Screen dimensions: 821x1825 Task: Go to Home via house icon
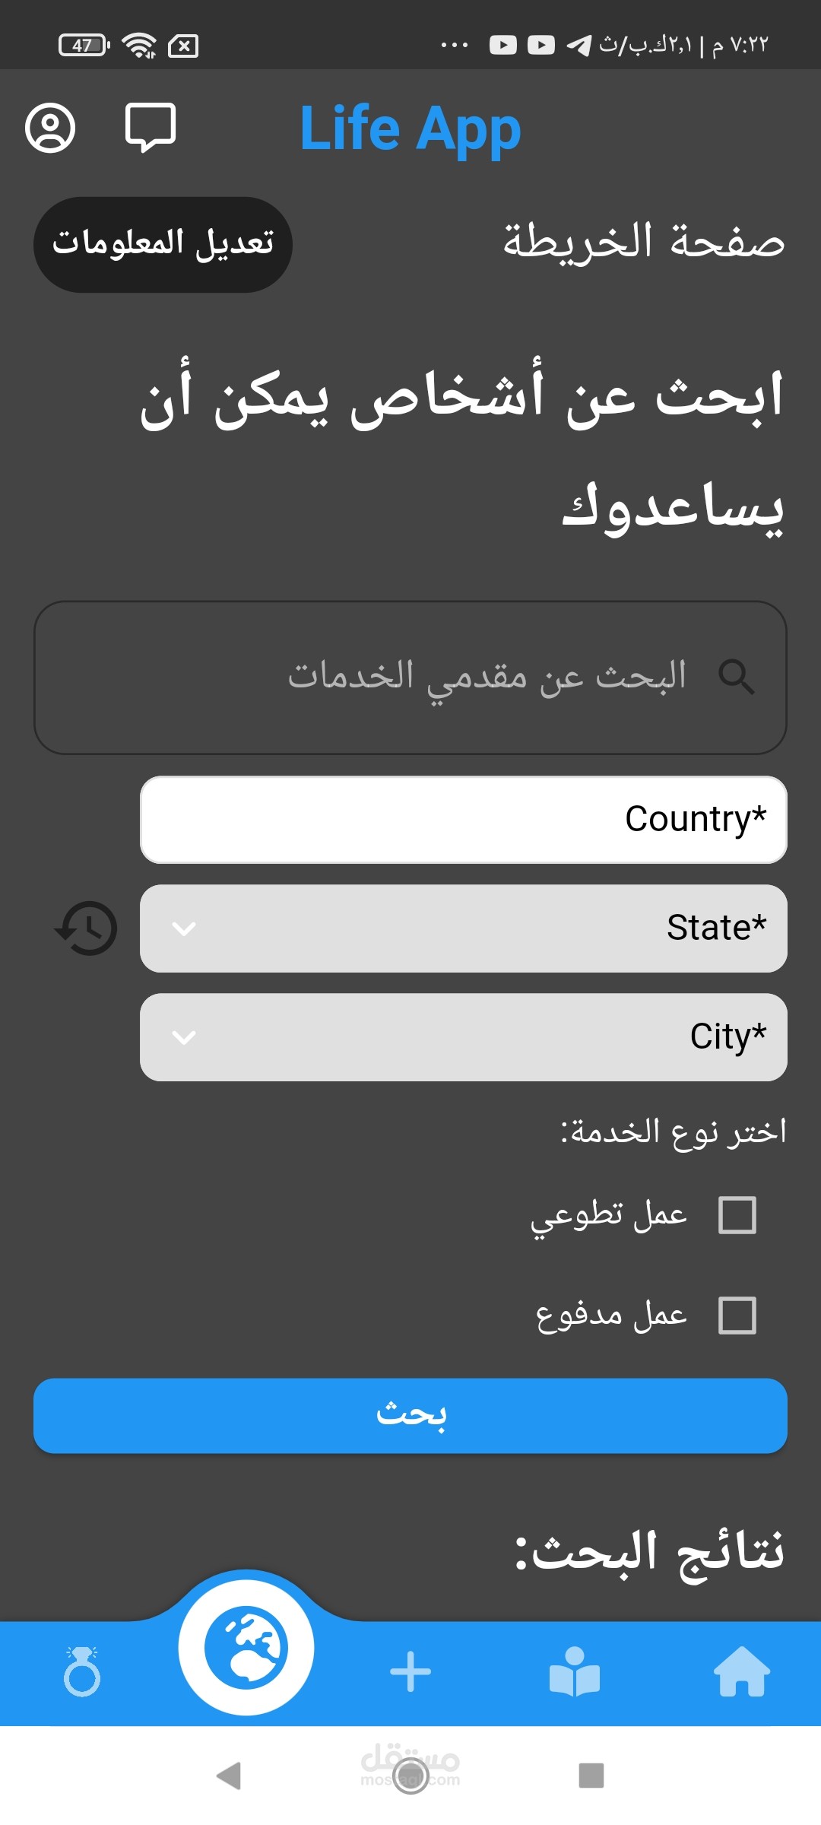pos(741,1671)
